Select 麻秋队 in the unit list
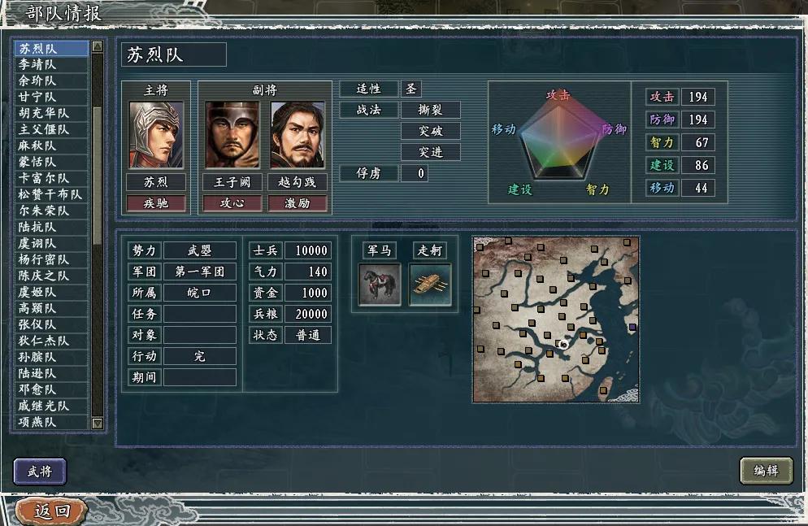The height and width of the screenshot is (526, 808). point(51,146)
